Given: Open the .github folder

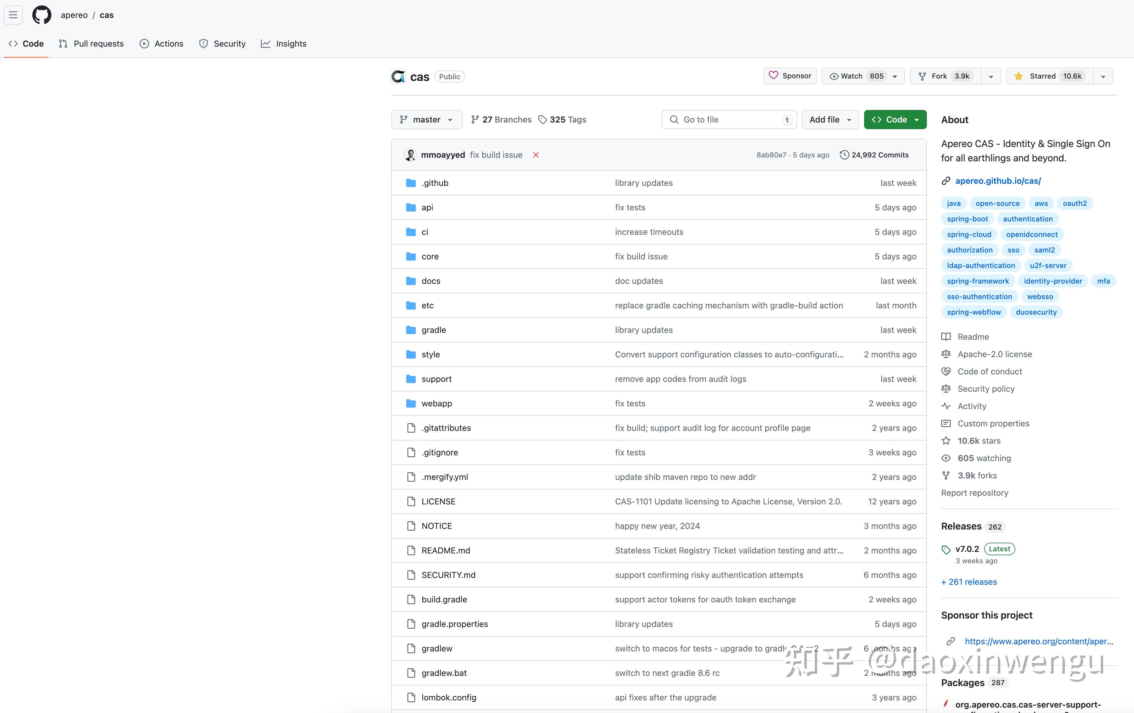Looking at the screenshot, I should [x=435, y=183].
